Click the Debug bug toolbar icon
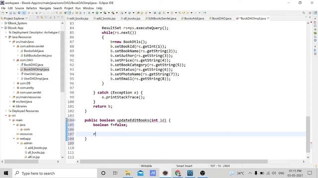Viewport: 318px width, 178px height. click(89, 13)
